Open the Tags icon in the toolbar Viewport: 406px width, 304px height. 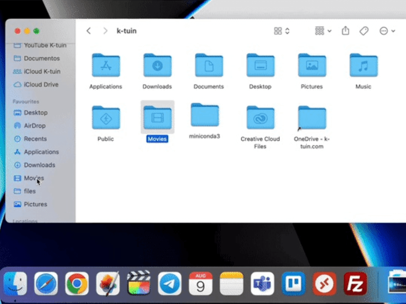click(364, 30)
